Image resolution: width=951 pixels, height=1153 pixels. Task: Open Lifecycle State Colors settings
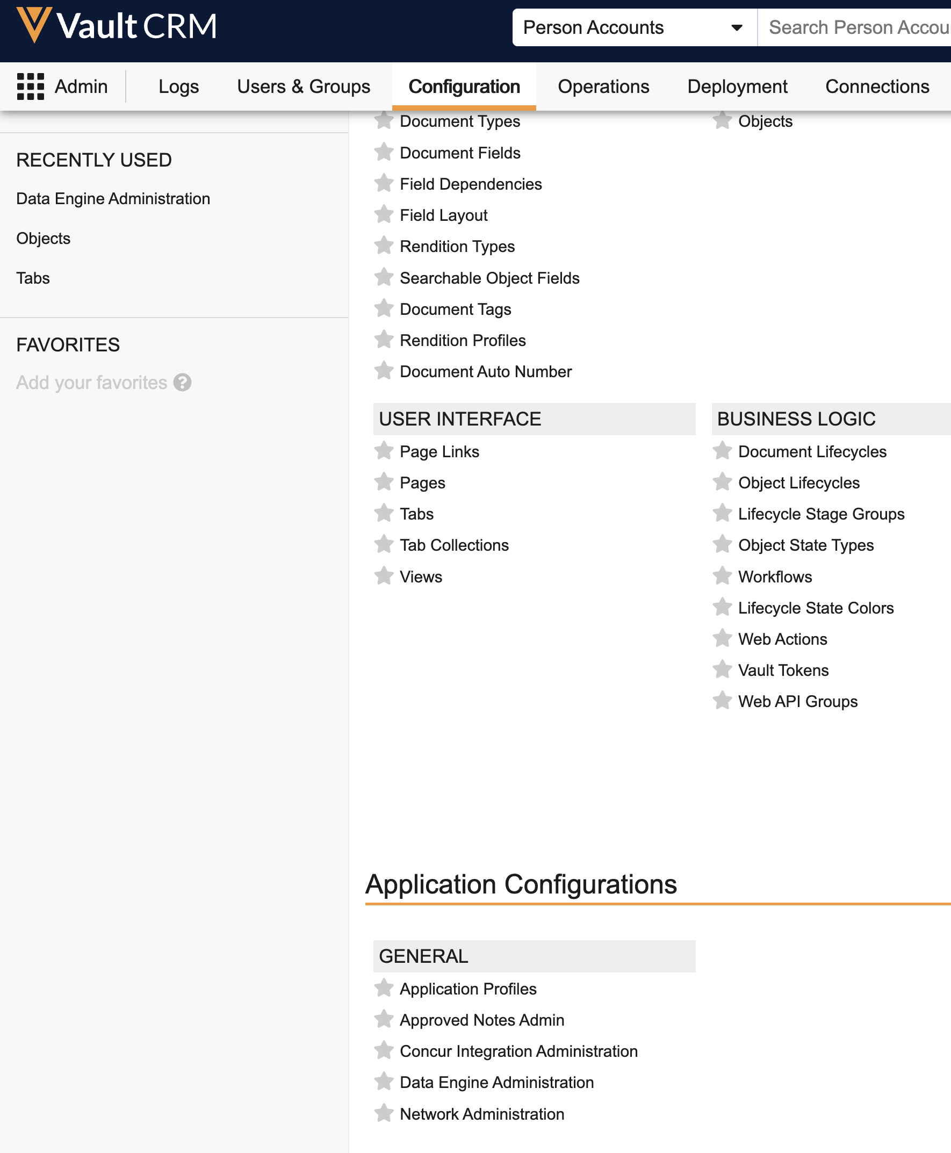[x=815, y=608]
